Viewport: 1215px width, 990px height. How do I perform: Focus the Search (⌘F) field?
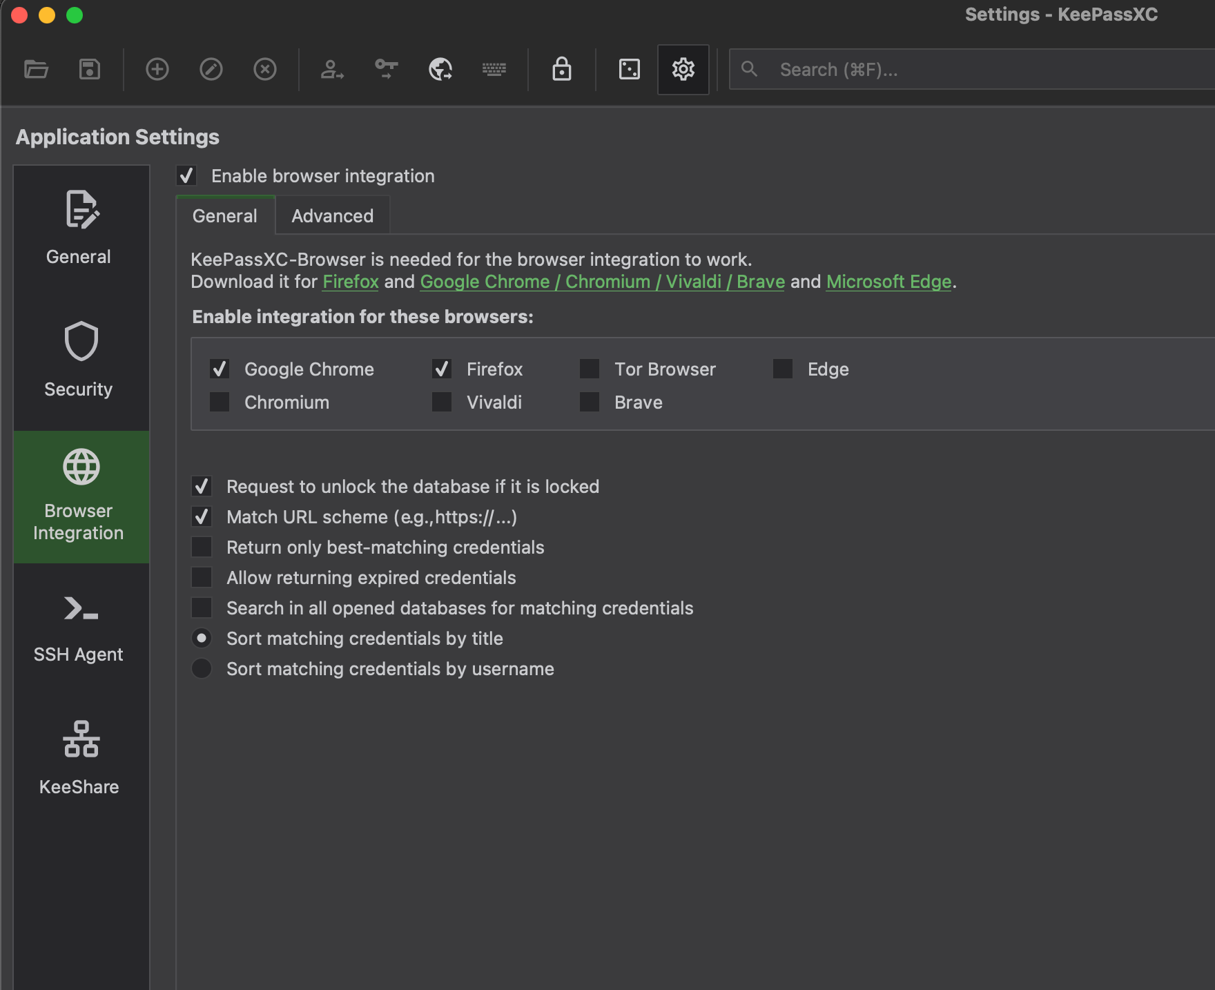pyautogui.click(x=973, y=70)
